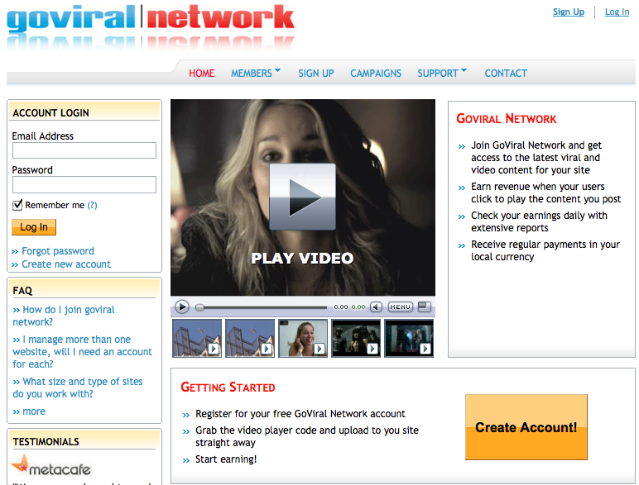The height and width of the screenshot is (485, 639).
Task: Focus the Password input field
Action: (84, 184)
